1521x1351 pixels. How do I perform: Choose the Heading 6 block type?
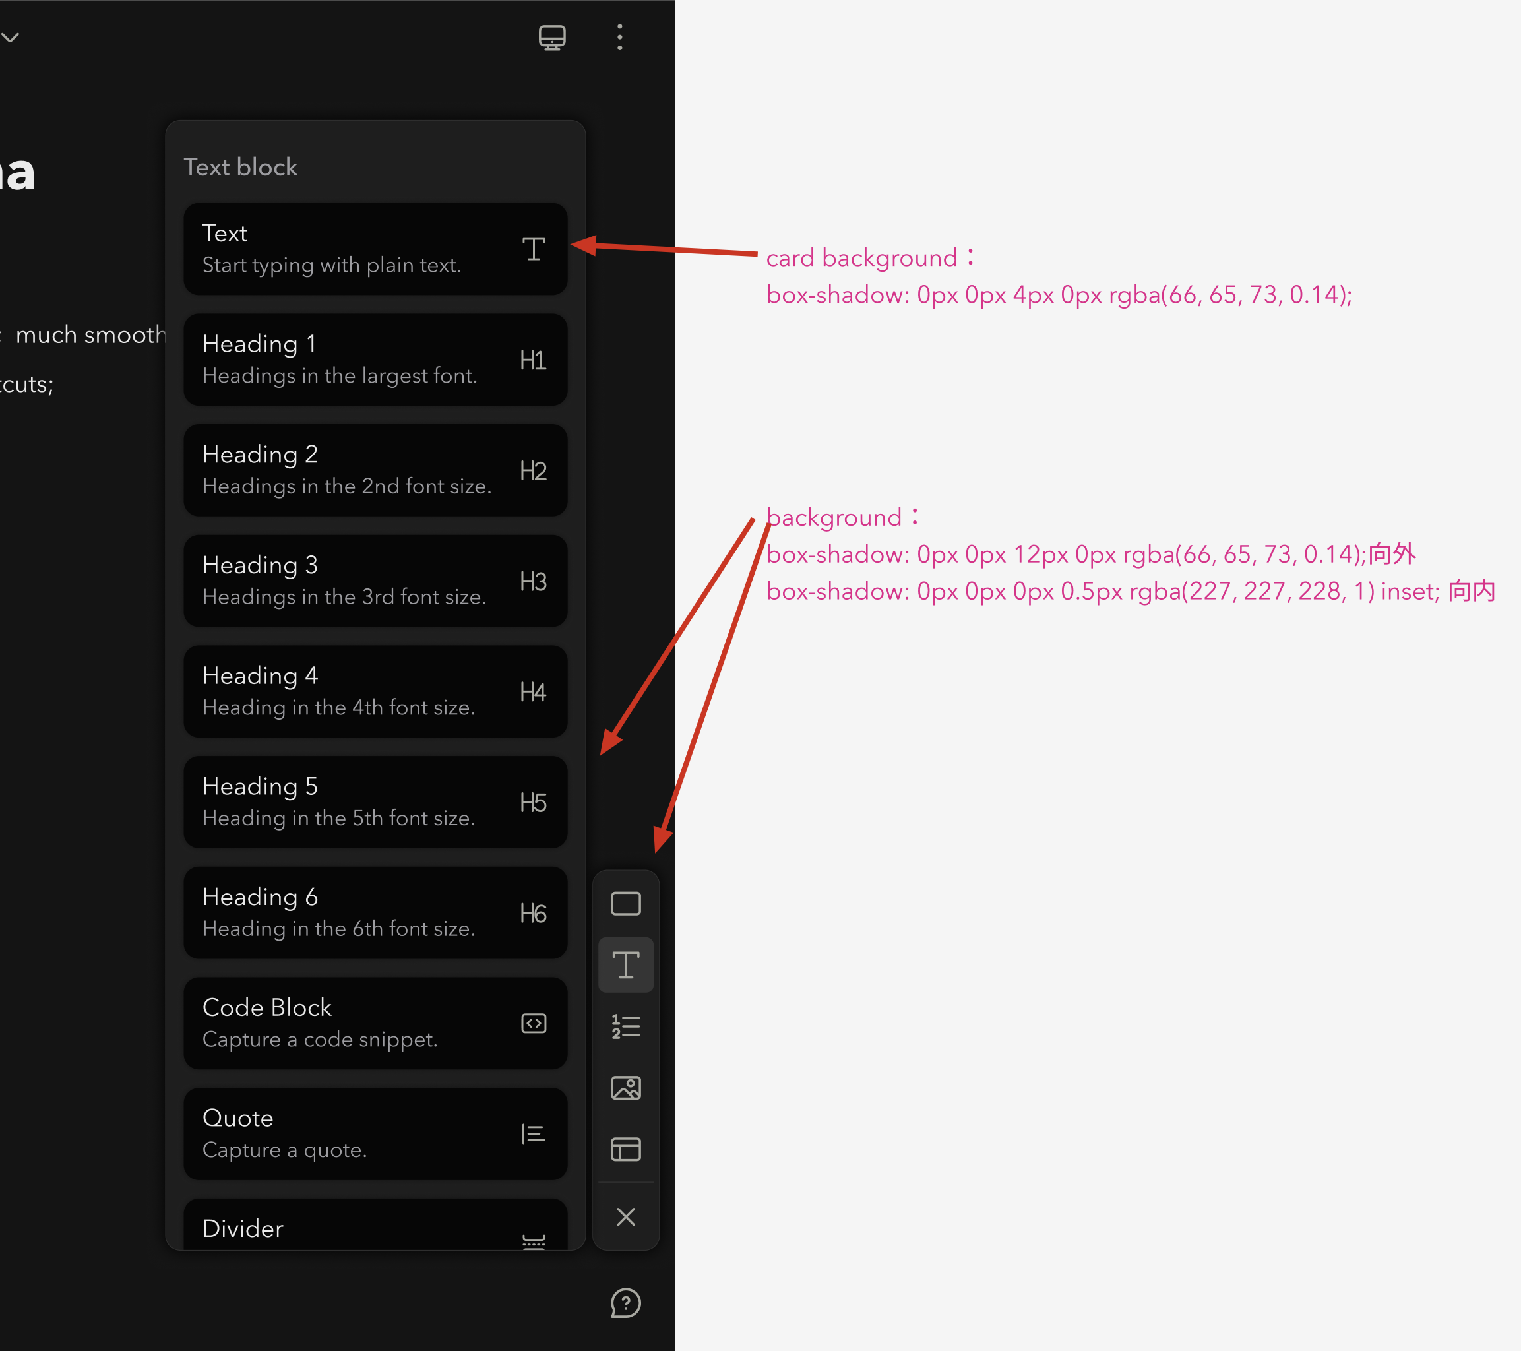click(x=375, y=912)
